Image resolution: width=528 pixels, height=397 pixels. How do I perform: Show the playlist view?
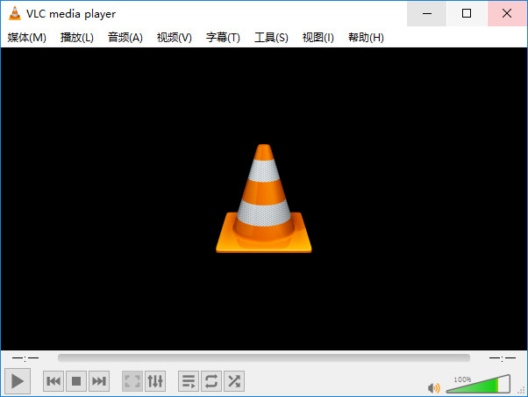pyautogui.click(x=189, y=381)
